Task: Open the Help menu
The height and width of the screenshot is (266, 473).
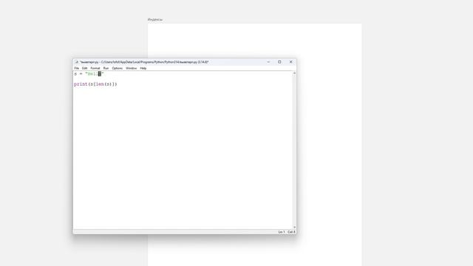Action: click(x=143, y=68)
